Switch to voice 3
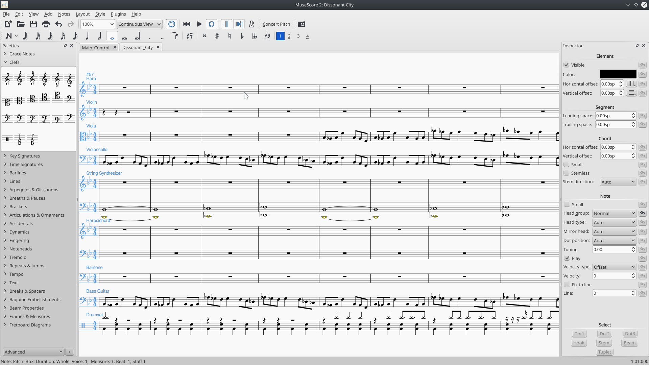Viewport: 649px width, 365px height. click(298, 36)
